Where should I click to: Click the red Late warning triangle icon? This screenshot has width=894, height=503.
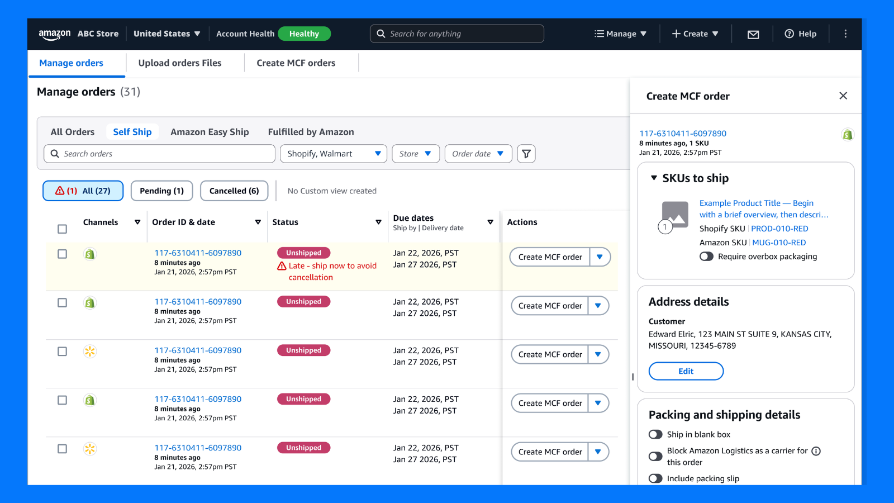[x=282, y=266]
